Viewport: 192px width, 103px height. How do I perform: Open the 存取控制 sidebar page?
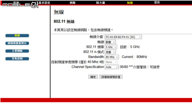(x=17, y=59)
